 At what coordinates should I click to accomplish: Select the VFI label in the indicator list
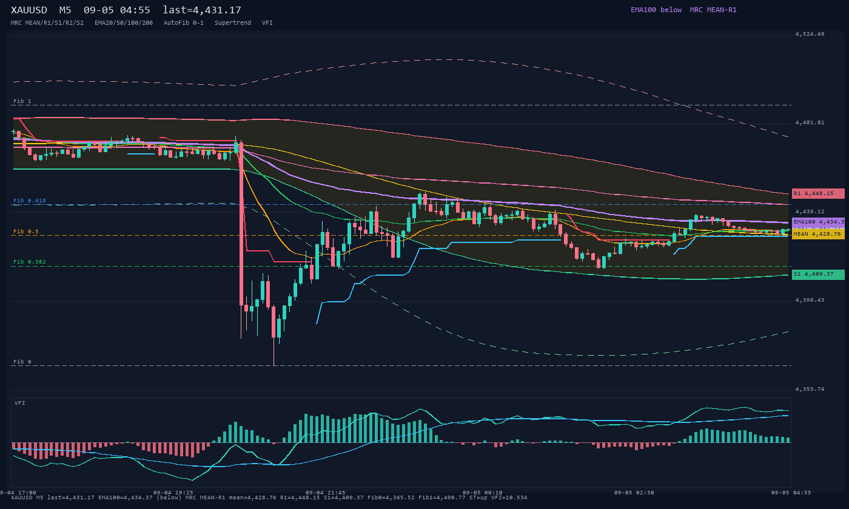click(x=267, y=22)
